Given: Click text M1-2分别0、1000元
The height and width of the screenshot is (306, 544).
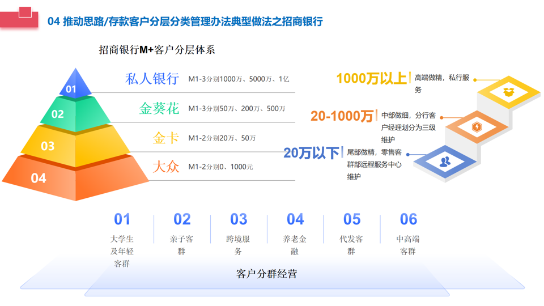Looking at the screenshot, I should tap(220, 167).
